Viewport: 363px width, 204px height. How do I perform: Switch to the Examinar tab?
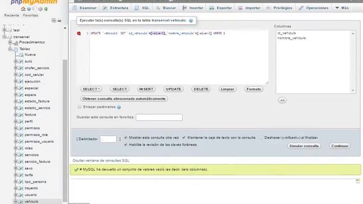coord(85,8)
